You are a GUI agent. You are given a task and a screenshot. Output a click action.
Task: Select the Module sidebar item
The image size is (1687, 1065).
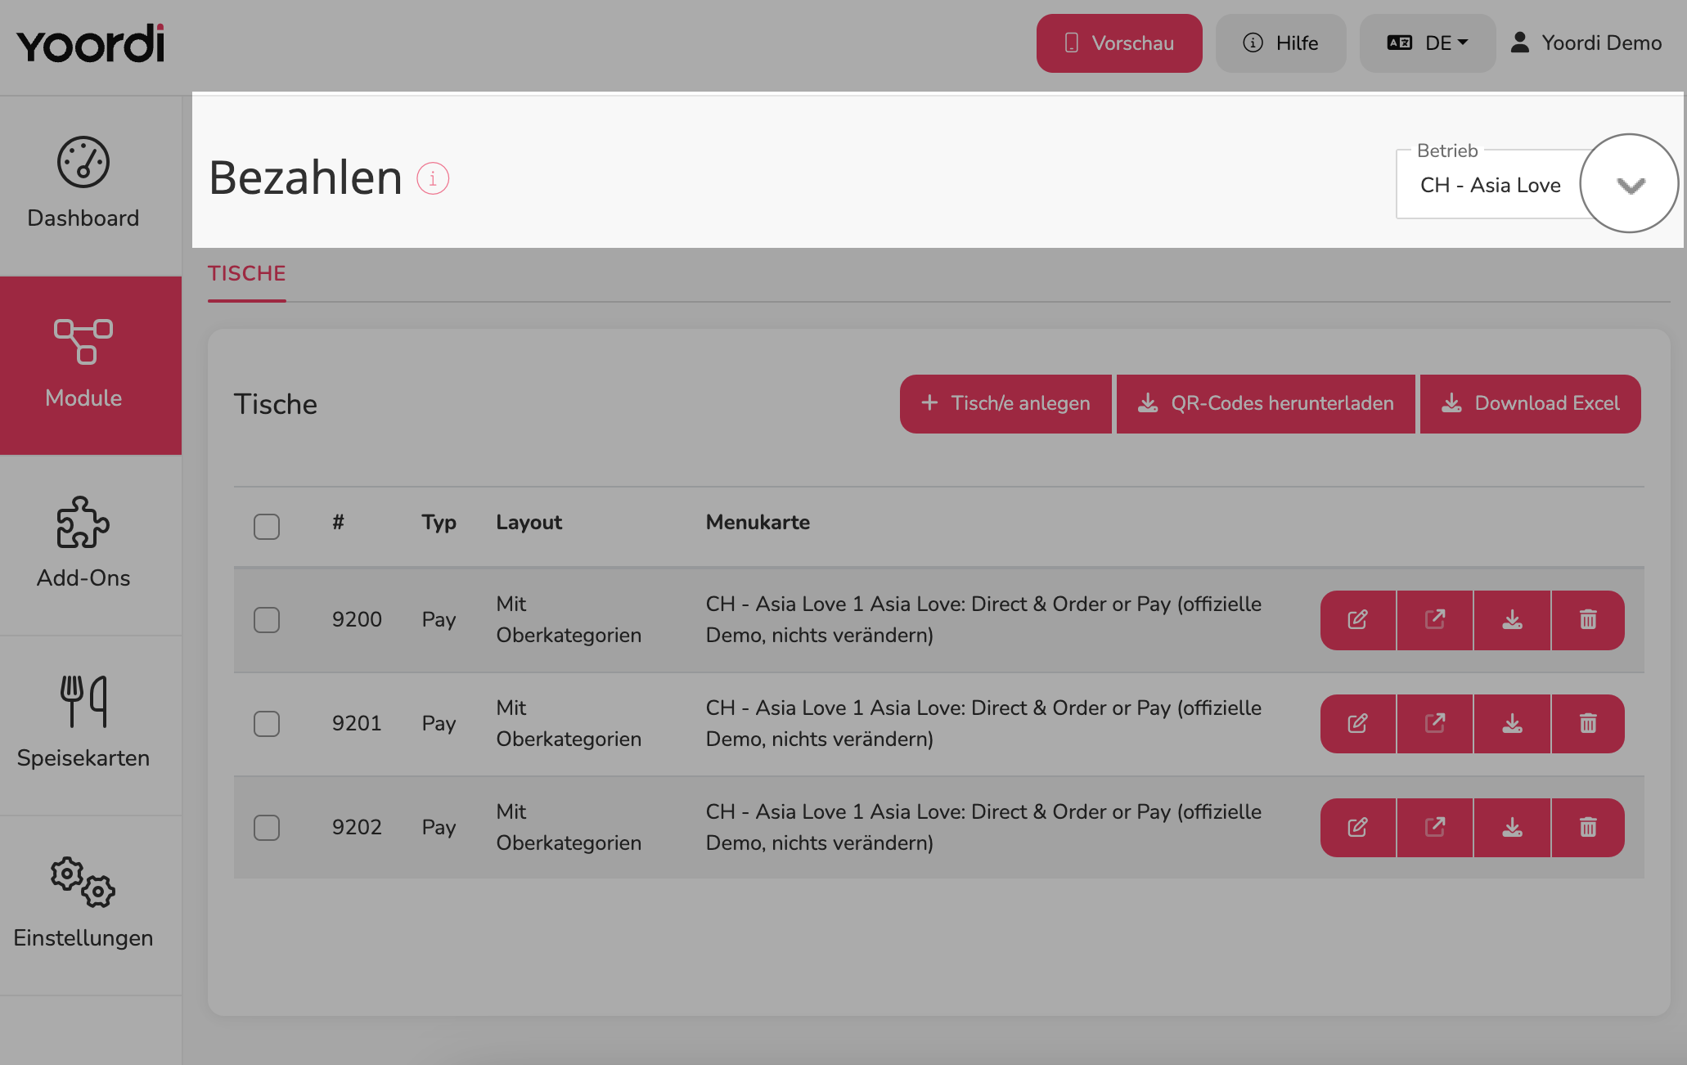91,366
